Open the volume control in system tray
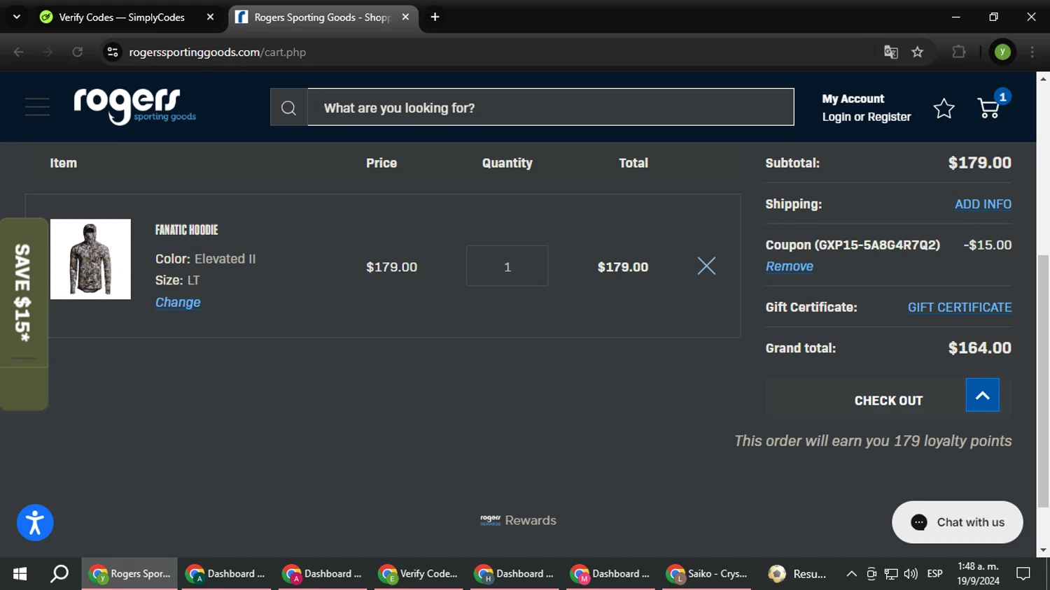The image size is (1050, 590). (911, 574)
